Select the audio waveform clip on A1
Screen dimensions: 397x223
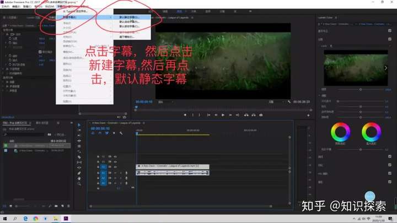tap(173, 173)
